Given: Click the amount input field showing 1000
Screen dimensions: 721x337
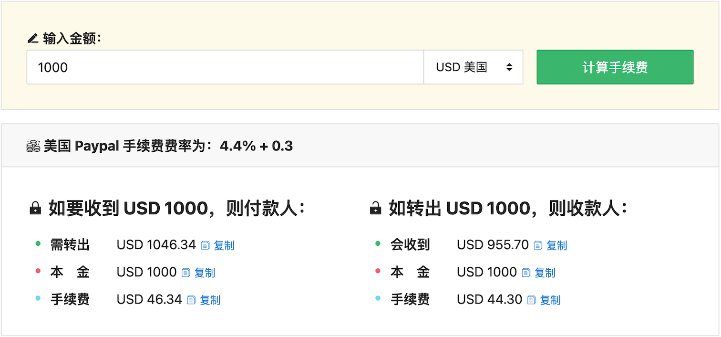Looking at the screenshot, I should (224, 67).
